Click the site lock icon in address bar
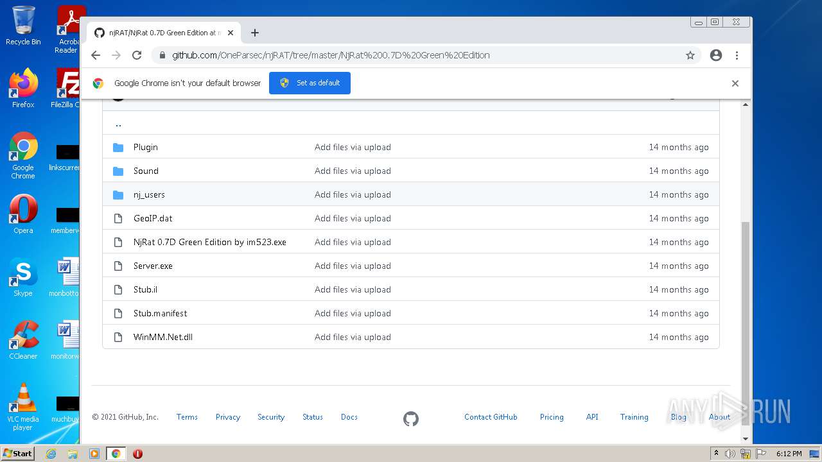This screenshot has height=462, width=822. (161, 55)
